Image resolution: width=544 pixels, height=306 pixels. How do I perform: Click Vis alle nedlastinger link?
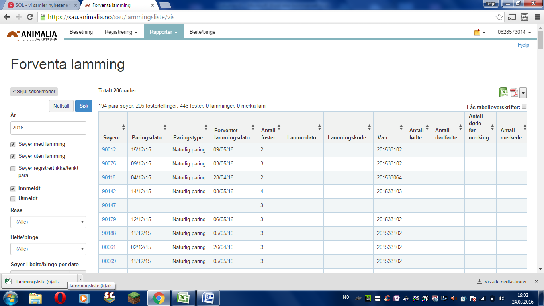point(505,282)
